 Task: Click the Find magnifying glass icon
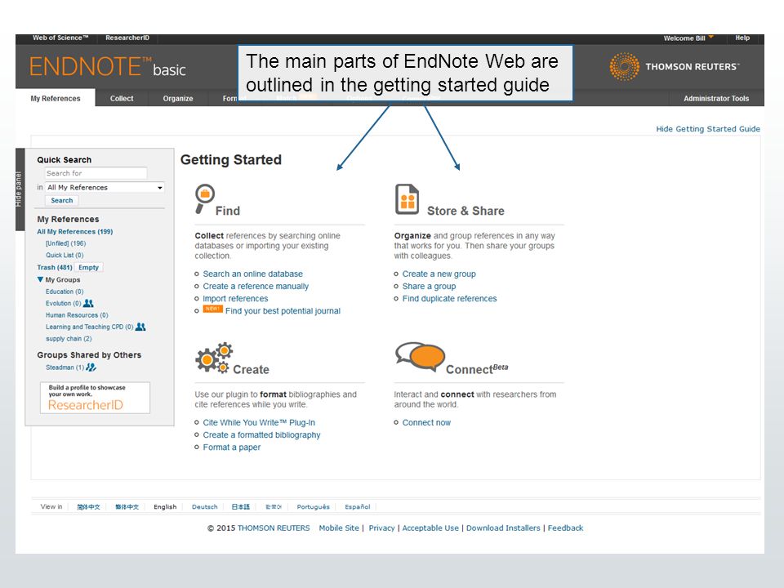(204, 199)
